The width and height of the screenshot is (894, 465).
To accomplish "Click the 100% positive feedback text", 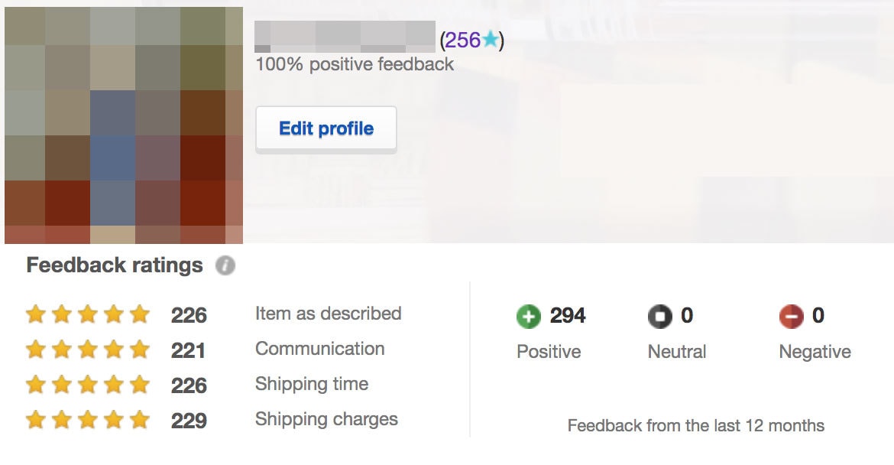I will click(355, 64).
